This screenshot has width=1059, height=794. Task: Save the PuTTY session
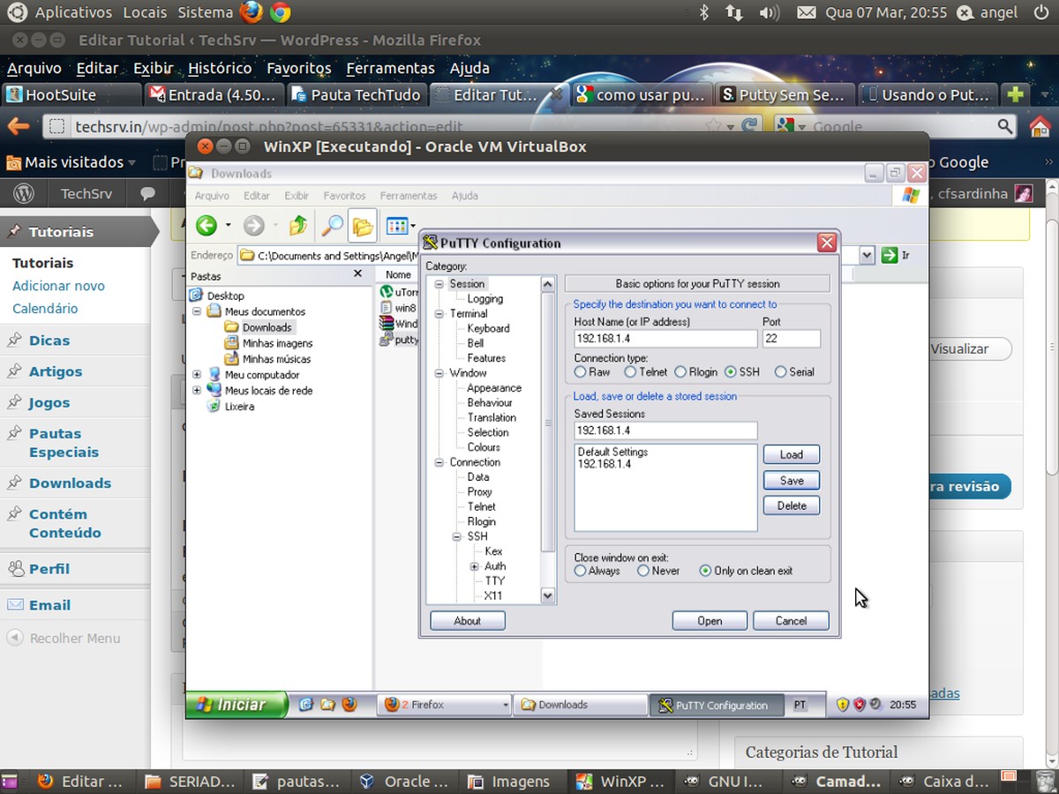(x=791, y=481)
